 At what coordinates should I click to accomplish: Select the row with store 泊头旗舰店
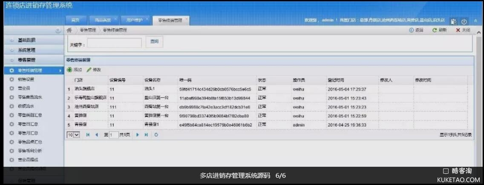click(267, 89)
